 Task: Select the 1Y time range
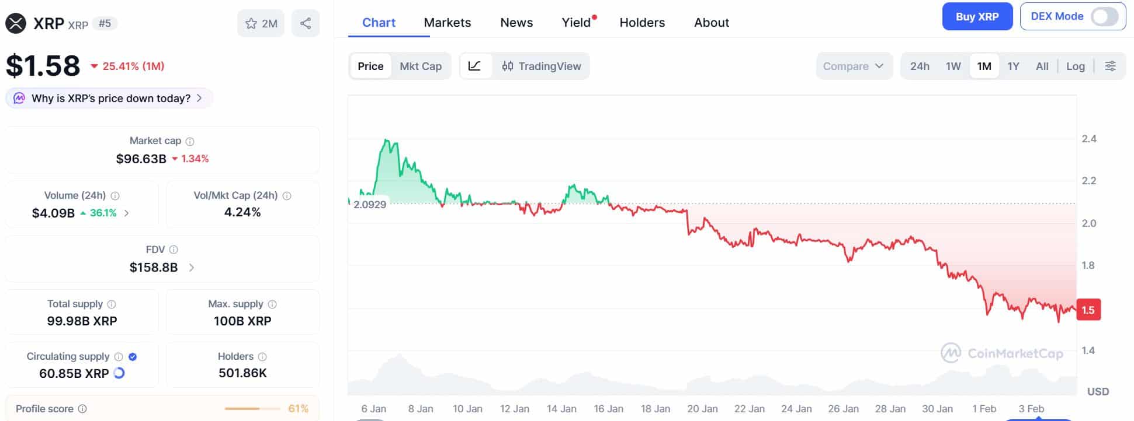tap(1014, 66)
